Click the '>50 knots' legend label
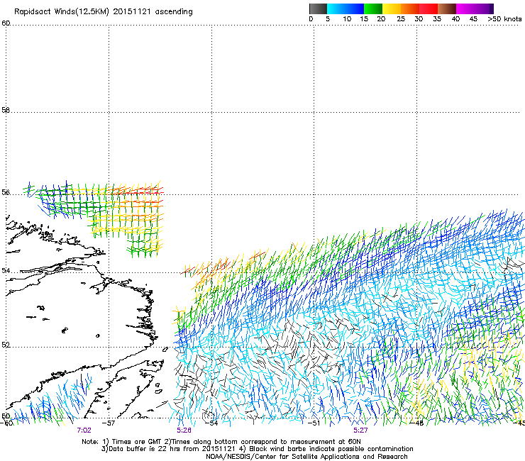 pos(504,19)
